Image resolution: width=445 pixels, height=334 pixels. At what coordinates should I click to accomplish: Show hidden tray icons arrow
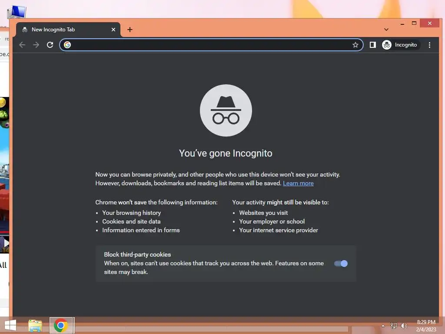(383, 326)
